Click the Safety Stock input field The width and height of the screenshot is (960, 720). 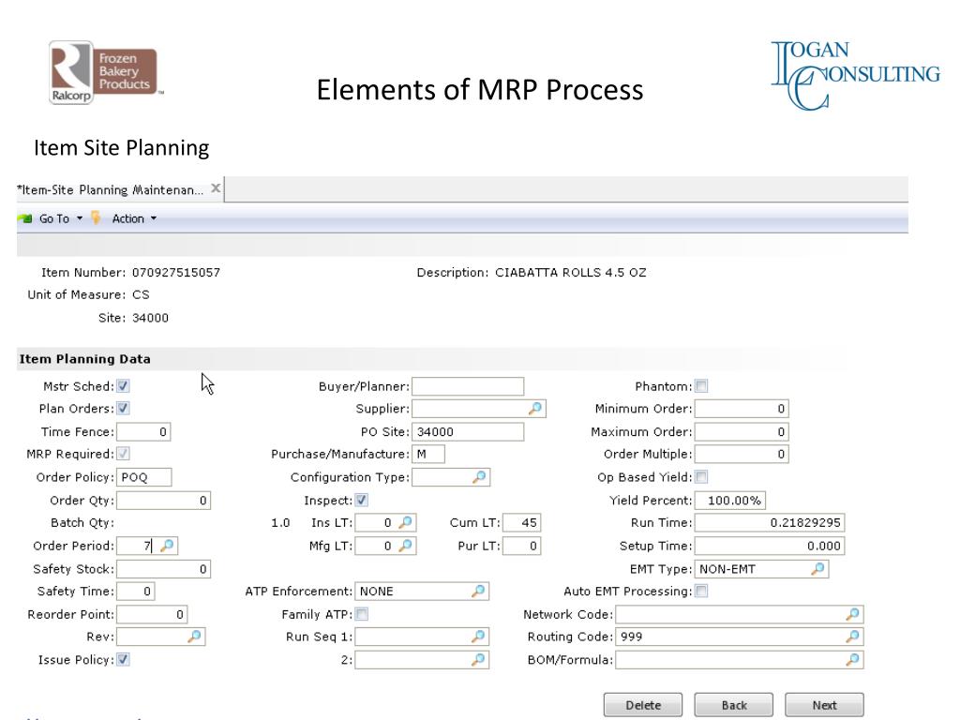163,569
